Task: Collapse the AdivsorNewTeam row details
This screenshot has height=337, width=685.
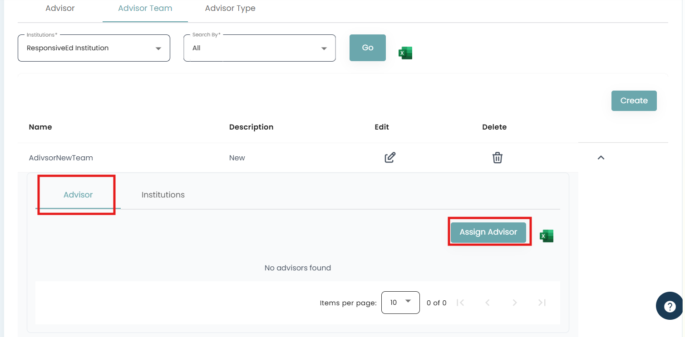Action: (x=601, y=158)
